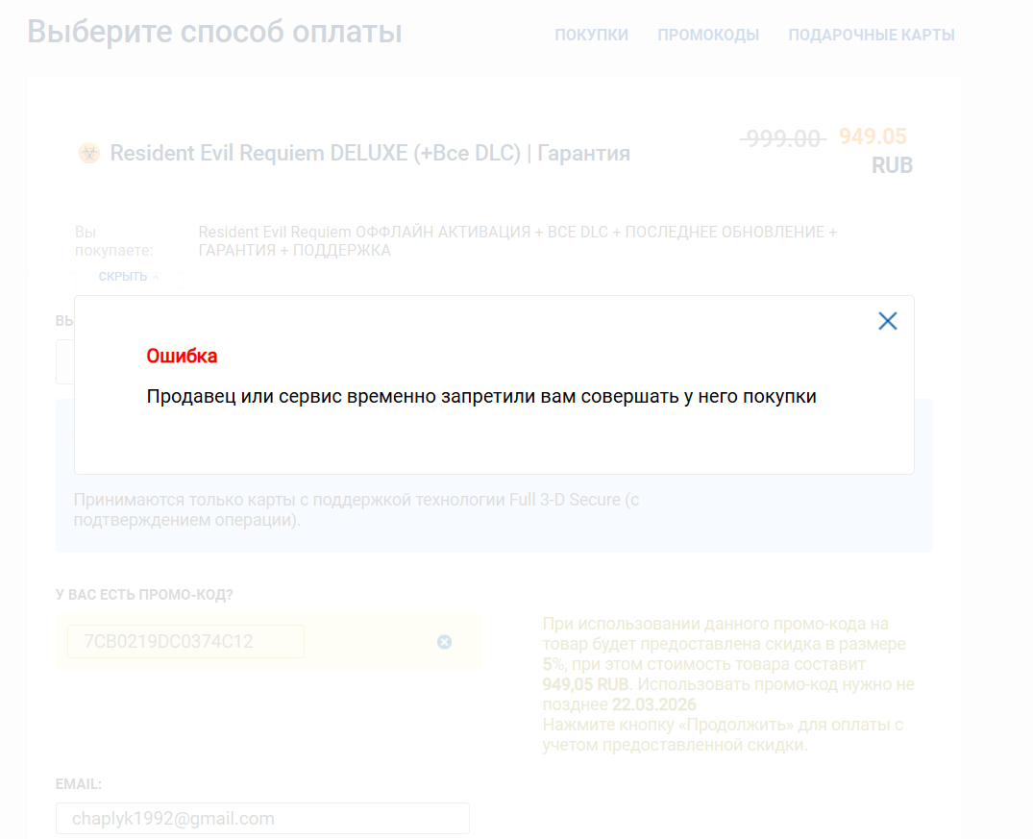Open ПОДАРОЧНЫЕ КАРТЫ in the top navigation

871,35
